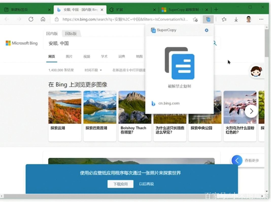Click the Bing search magnifier icon
Screen dimensions: 271x202
[x=215, y=43]
